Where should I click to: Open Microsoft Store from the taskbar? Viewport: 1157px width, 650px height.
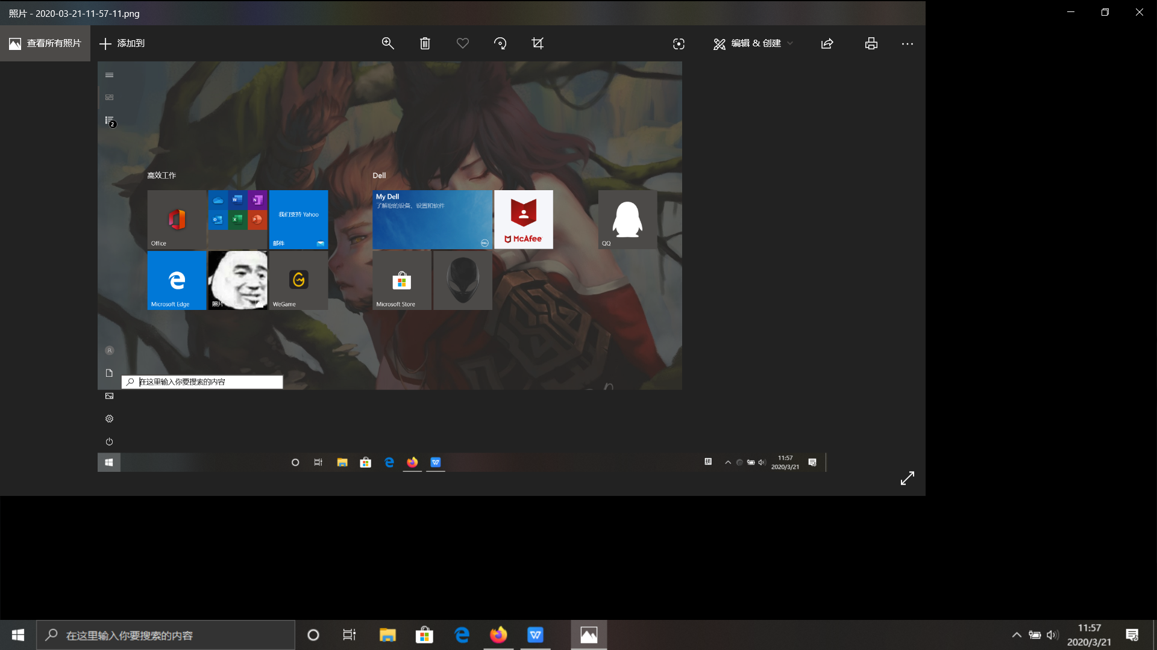(x=425, y=635)
